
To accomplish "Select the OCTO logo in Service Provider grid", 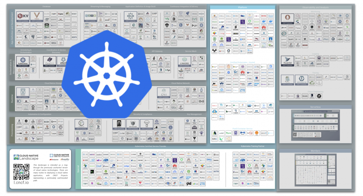I will 216,172.
